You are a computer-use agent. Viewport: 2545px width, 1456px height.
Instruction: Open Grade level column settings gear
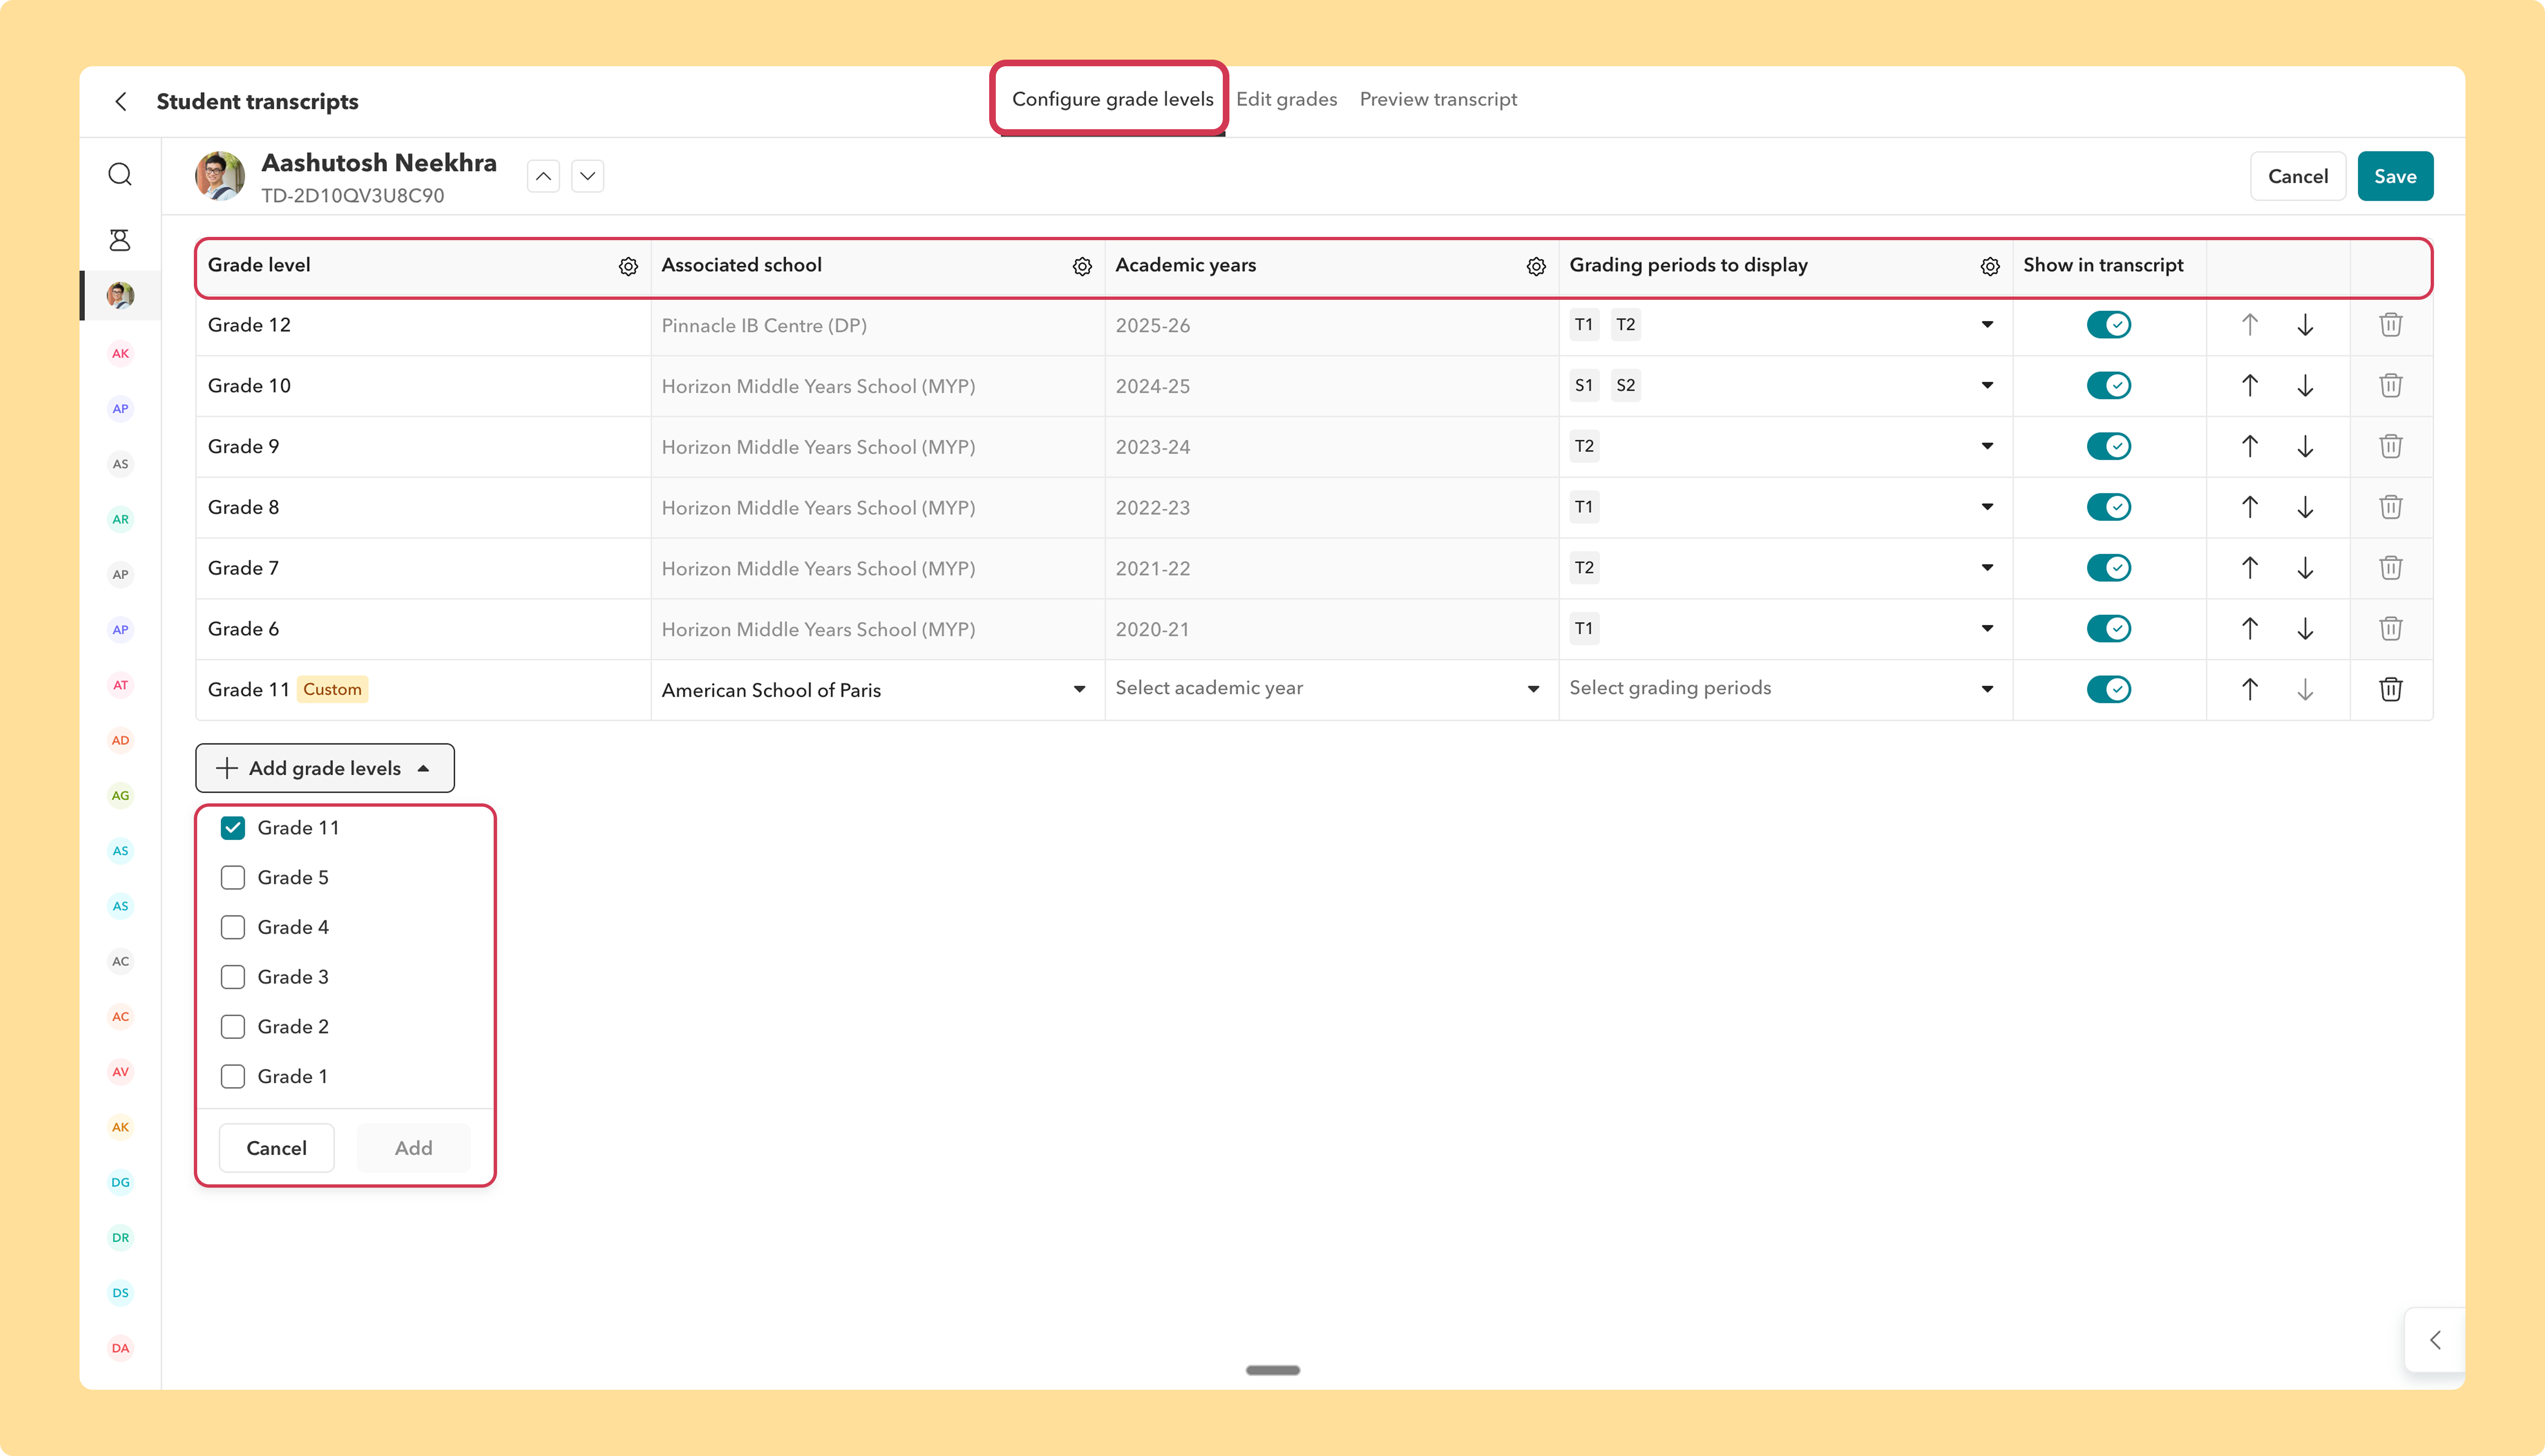tap(628, 266)
